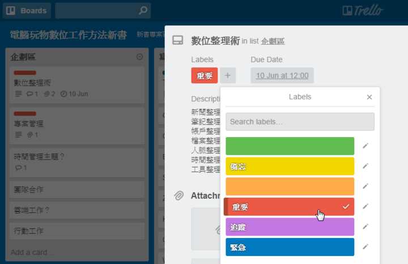408x264 pixels.
Task: Uncheck the red 重要 label
Action: [x=290, y=207]
